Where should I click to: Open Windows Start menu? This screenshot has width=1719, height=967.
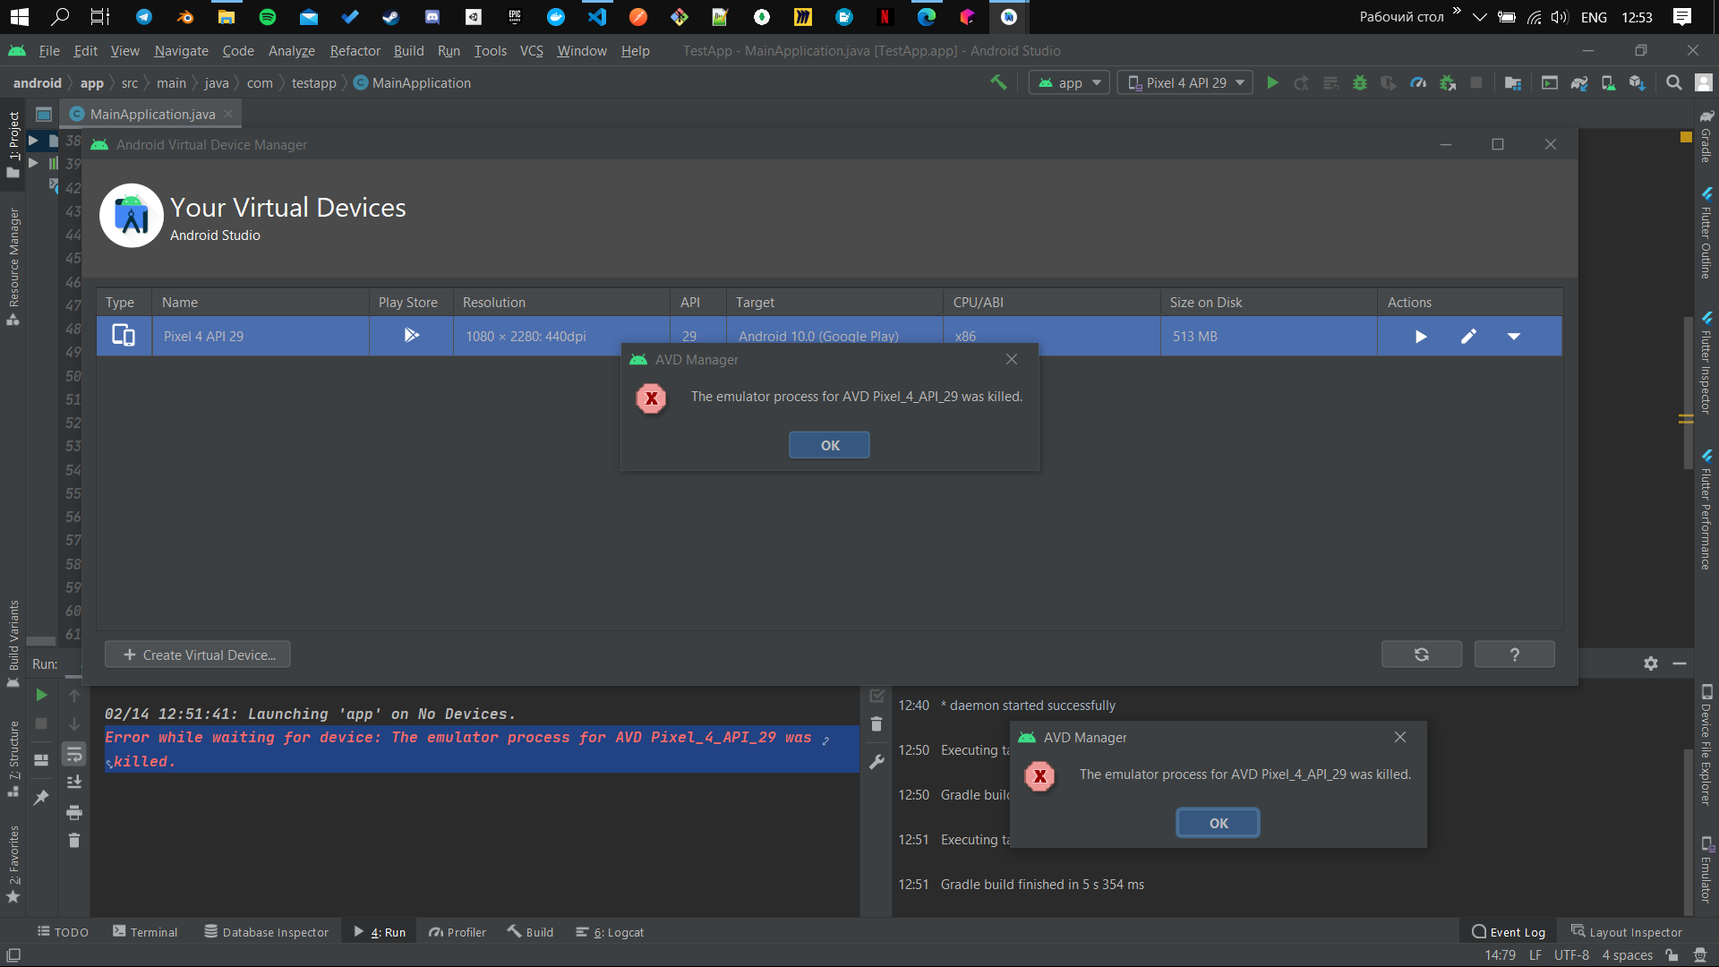tap(20, 16)
